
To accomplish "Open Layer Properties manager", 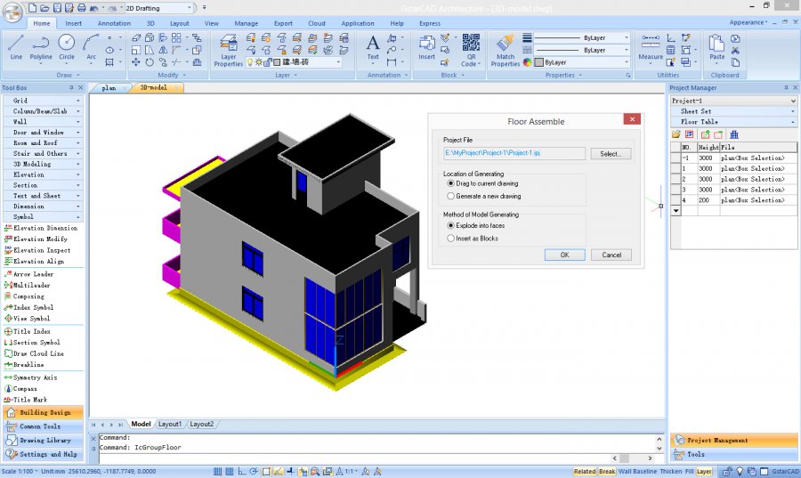I will tap(229, 50).
